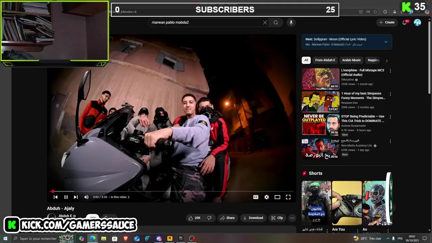Open Brave browser from the taskbar
432x243 pixels.
point(126,239)
